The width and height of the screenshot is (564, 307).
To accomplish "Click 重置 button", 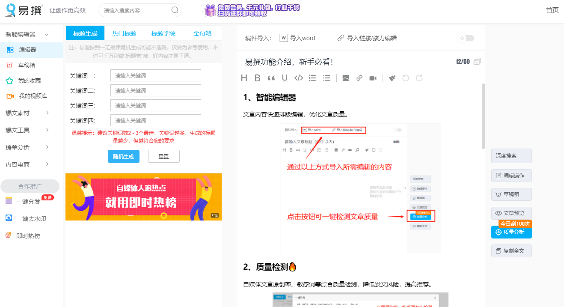I will pos(163,156).
